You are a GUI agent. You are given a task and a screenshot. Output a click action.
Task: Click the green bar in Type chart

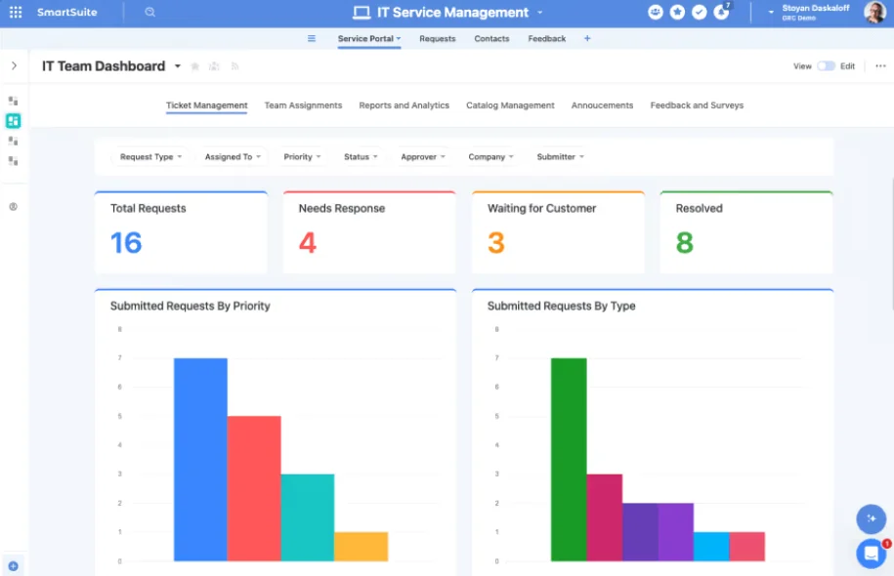(x=569, y=460)
